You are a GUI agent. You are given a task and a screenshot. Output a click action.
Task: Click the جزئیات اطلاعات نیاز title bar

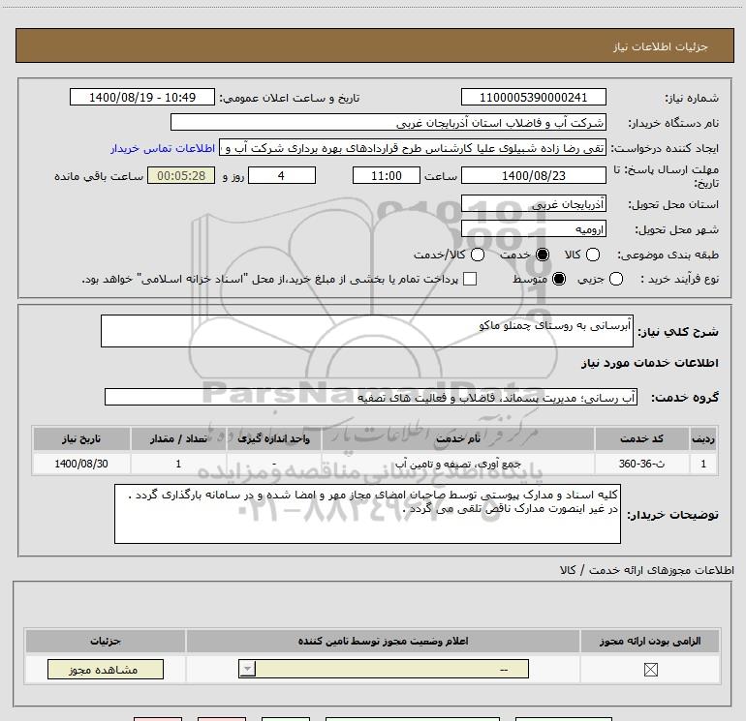click(374, 45)
